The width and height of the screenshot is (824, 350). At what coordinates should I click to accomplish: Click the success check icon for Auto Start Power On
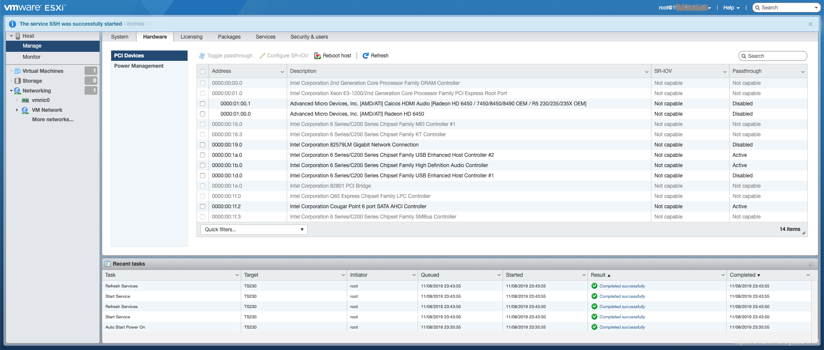click(594, 327)
